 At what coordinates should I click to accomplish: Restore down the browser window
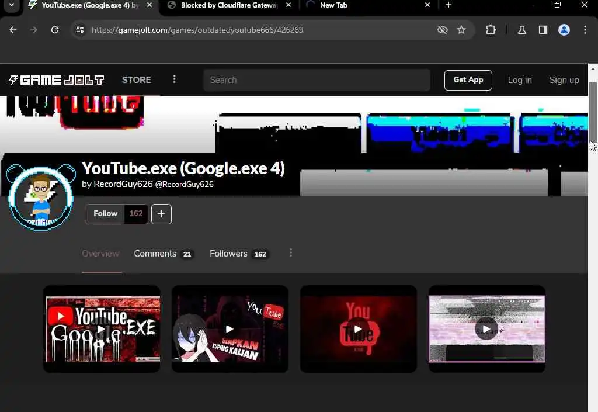558,5
